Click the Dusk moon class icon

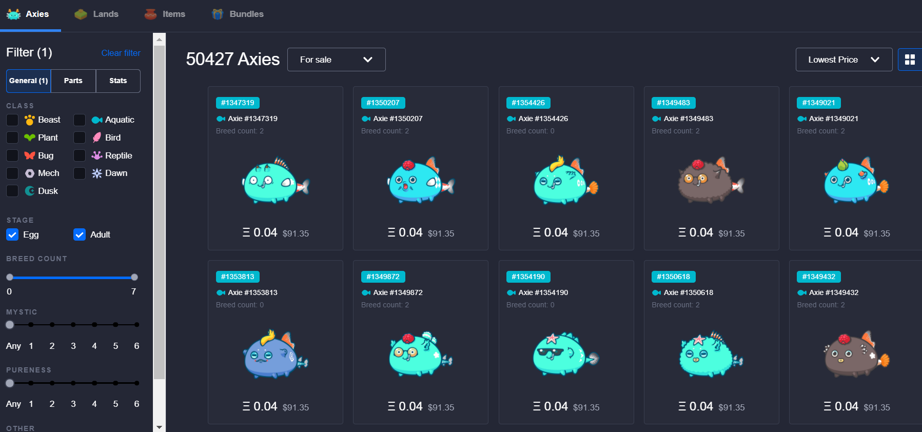click(30, 191)
